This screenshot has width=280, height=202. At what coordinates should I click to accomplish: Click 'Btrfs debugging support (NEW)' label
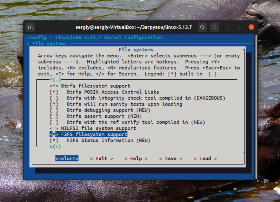(108, 110)
